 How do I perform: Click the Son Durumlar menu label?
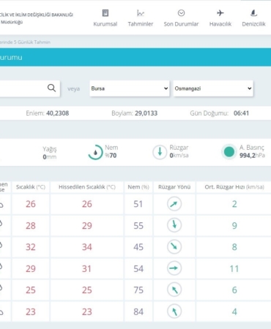[x=181, y=24]
